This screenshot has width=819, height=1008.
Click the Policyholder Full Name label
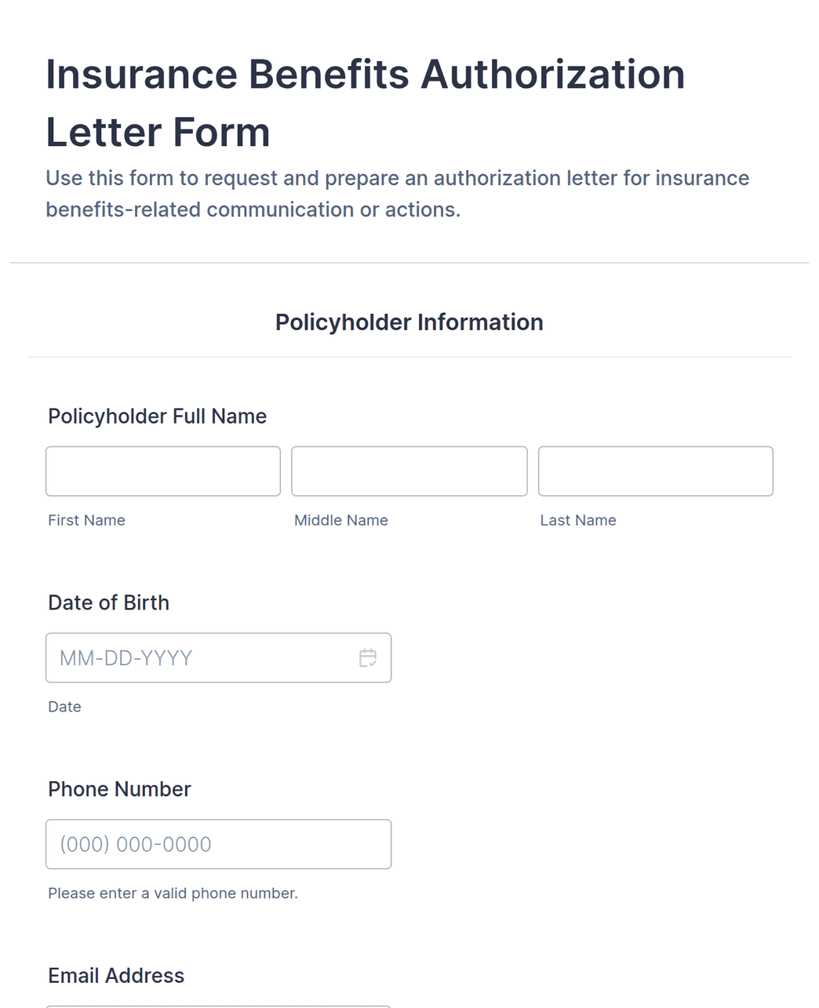(x=157, y=416)
